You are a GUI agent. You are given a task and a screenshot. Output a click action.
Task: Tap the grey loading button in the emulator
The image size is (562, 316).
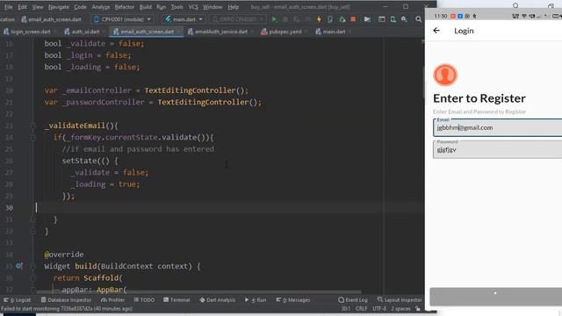pyautogui.click(x=495, y=297)
